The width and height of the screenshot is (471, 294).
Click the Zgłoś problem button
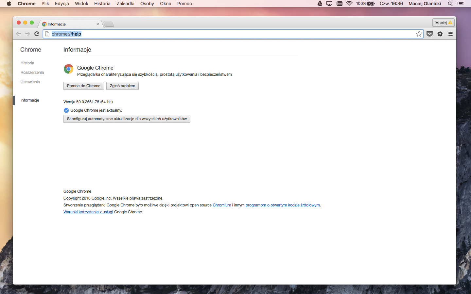coord(122,86)
